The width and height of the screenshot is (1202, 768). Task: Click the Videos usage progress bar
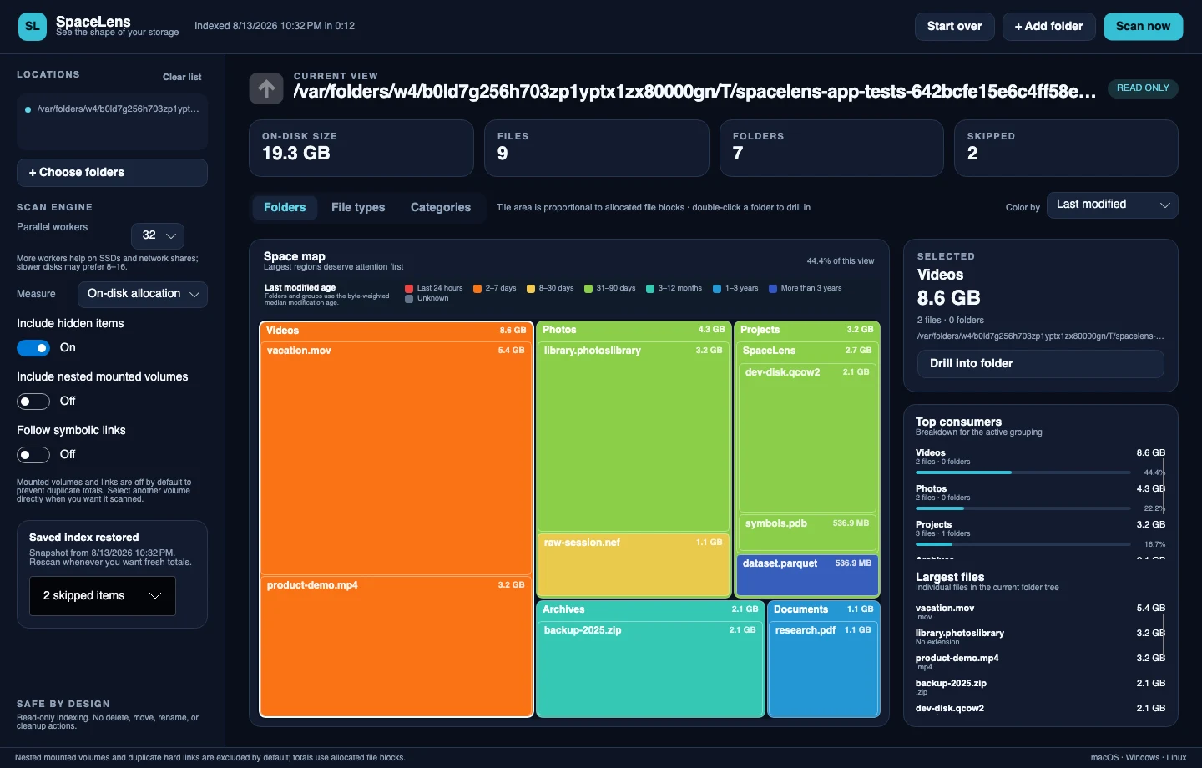[1023, 472]
